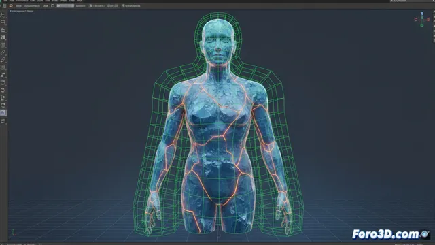Viewport: 435px width, 245px height.
Task: Click the small square icon before the highlighted field
Action: (53, 6)
